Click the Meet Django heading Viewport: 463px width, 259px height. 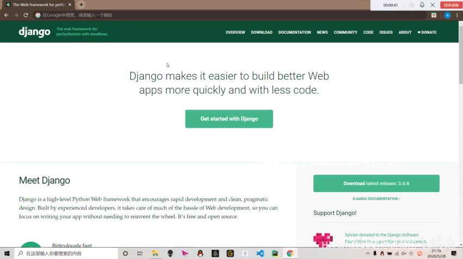45,180
